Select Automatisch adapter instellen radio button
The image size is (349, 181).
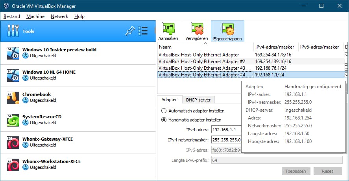point(164,111)
